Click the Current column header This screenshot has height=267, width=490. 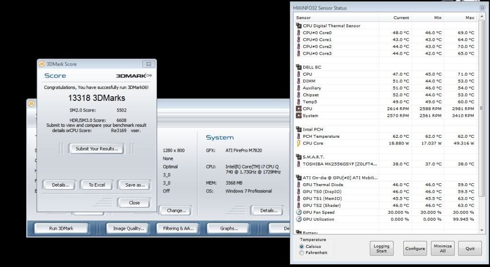tap(395, 18)
